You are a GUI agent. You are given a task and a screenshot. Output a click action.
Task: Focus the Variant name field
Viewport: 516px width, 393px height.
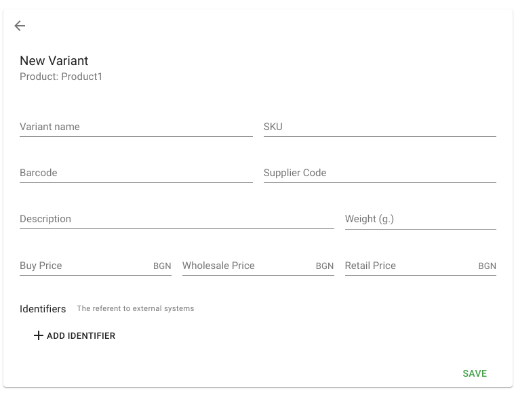pos(136,127)
